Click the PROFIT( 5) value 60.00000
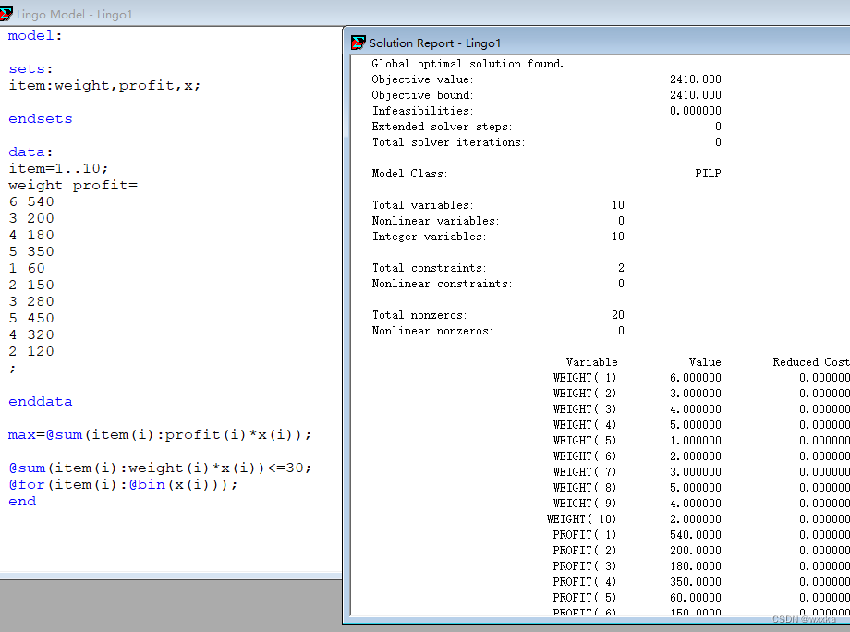 [696, 598]
